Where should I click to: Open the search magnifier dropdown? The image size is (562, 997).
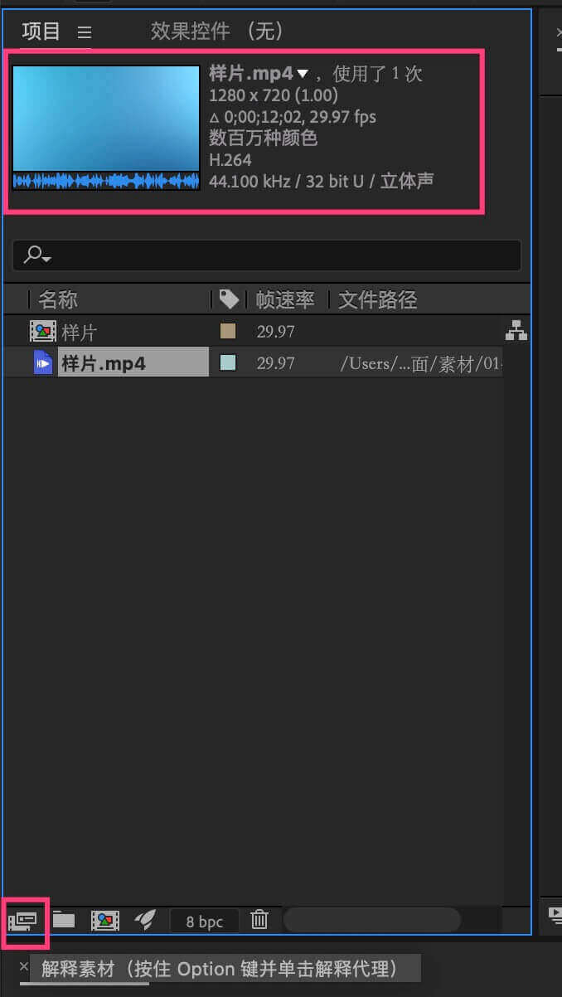(37, 255)
